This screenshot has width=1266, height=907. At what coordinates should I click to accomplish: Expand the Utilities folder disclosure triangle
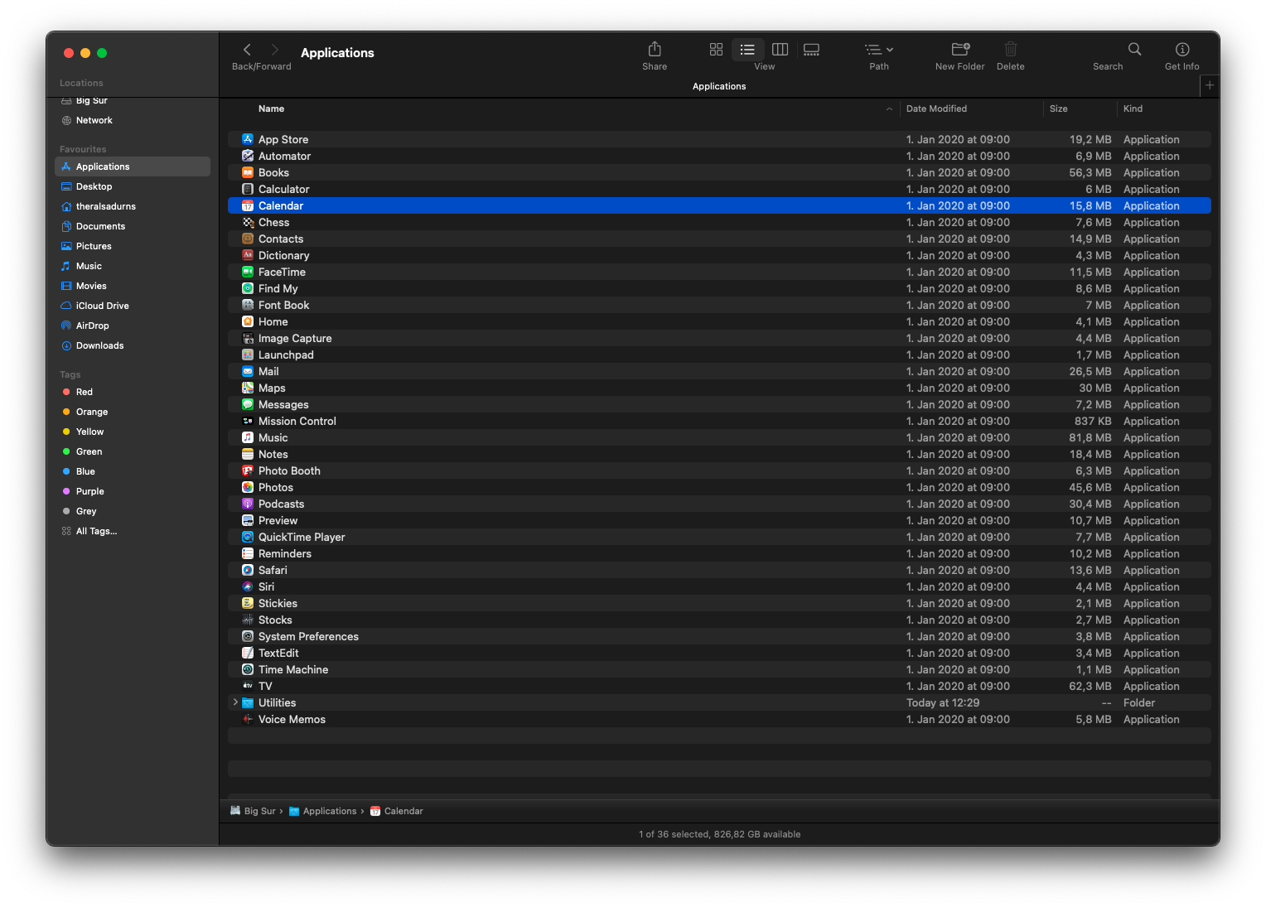[236, 702]
